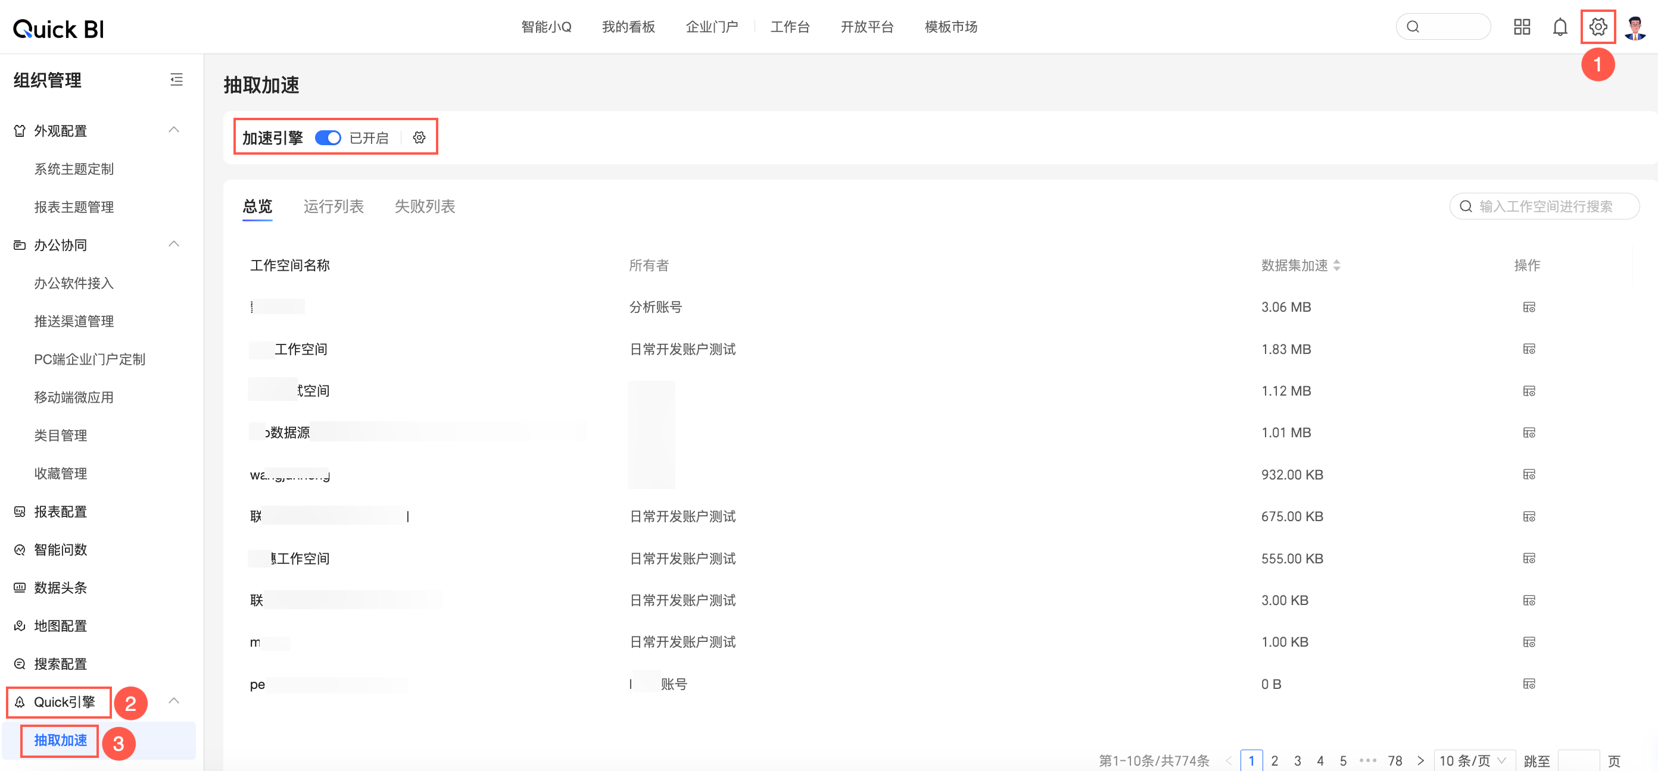Open details icon for 675.00 KB row
1658x771 pixels.
click(1529, 516)
